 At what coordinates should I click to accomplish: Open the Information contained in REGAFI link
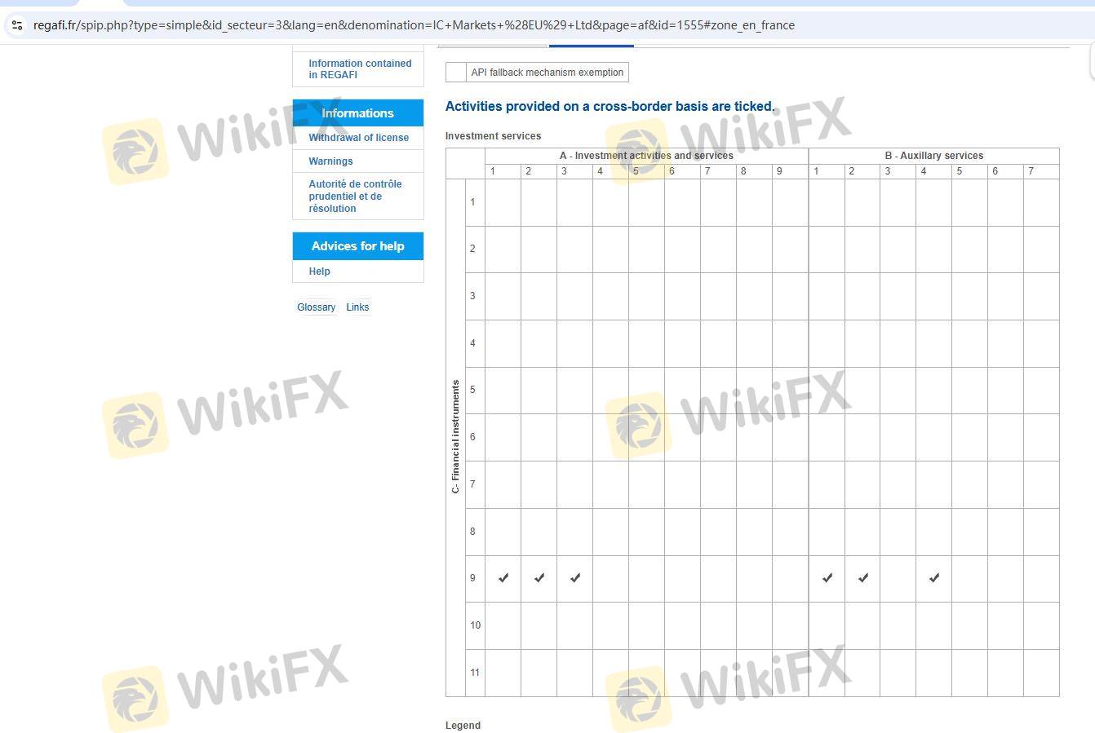[360, 69]
